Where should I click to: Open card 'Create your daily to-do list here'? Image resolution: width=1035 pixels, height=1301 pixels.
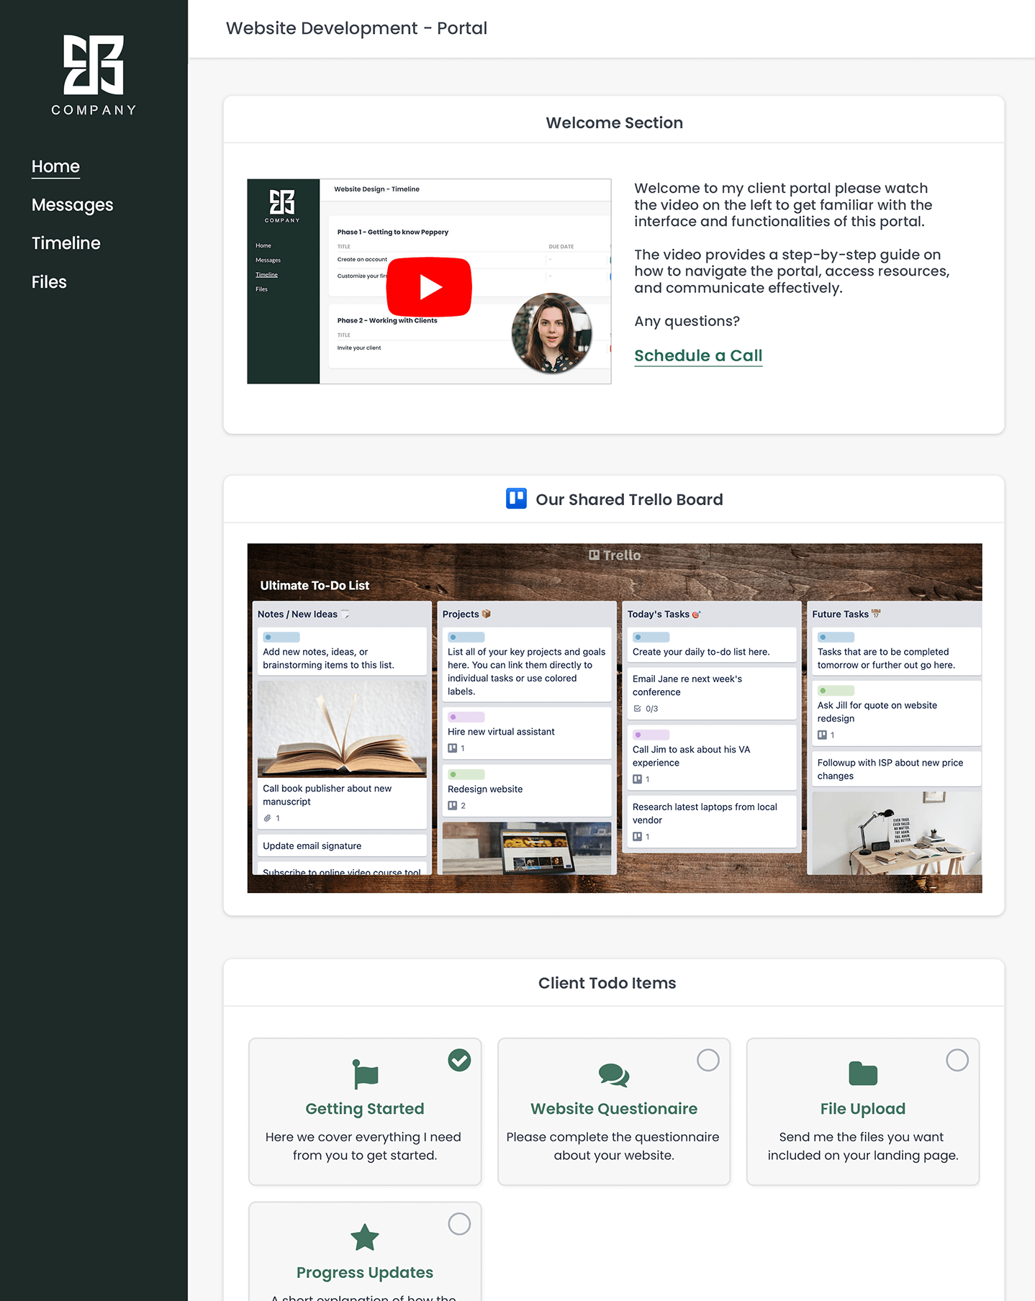(x=712, y=645)
